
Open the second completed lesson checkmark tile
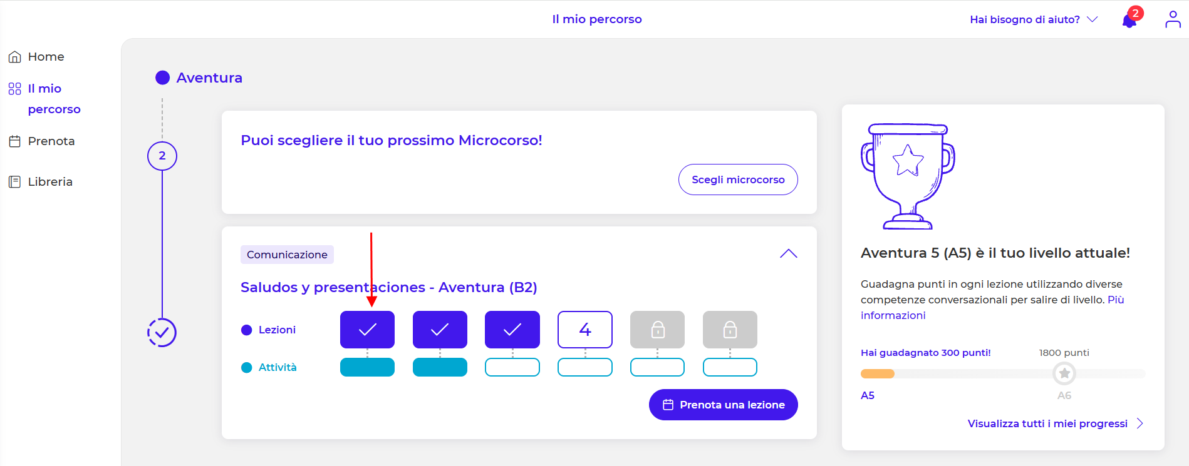point(440,330)
